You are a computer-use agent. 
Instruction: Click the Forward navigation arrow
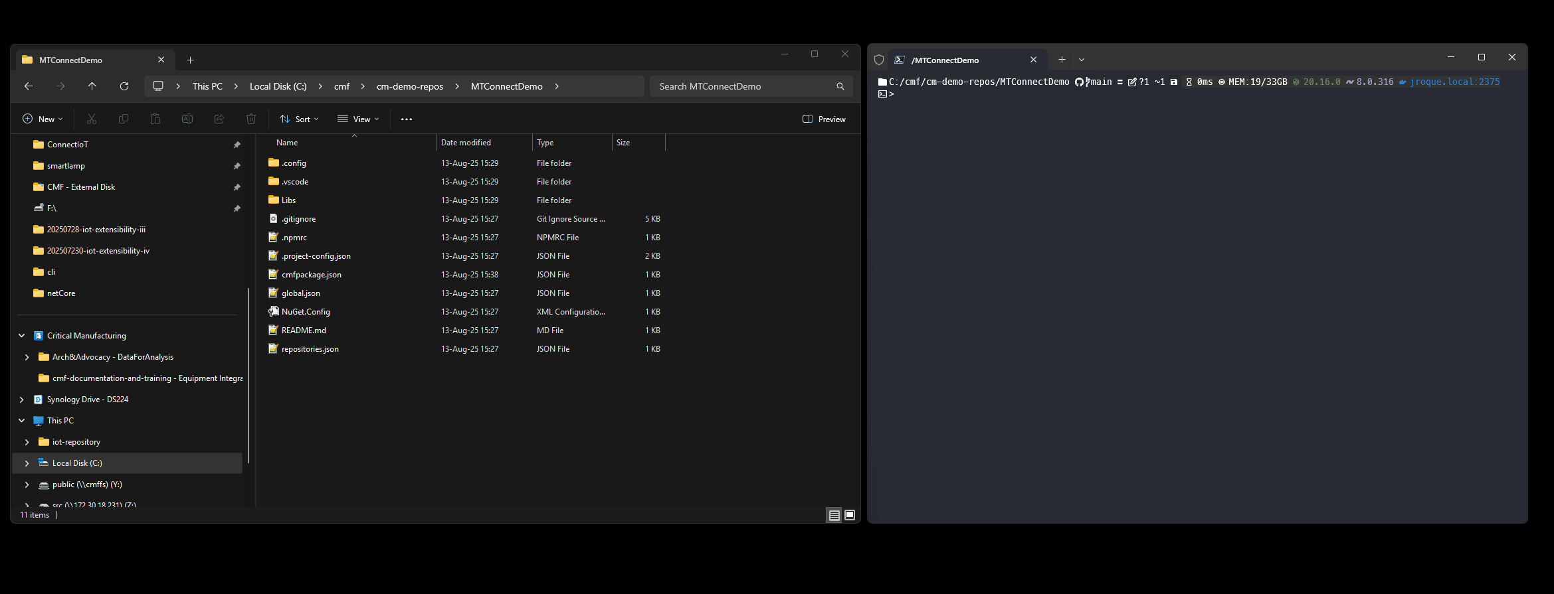pyautogui.click(x=60, y=86)
